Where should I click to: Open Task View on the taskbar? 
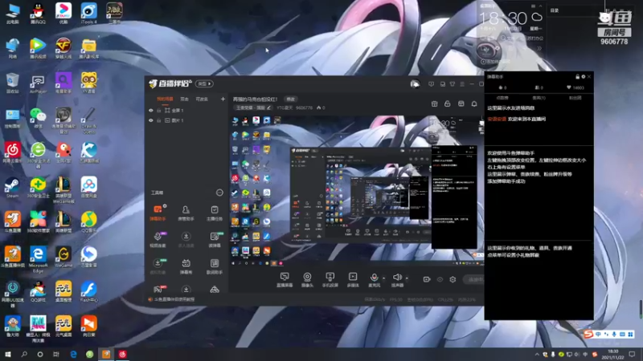click(56, 354)
